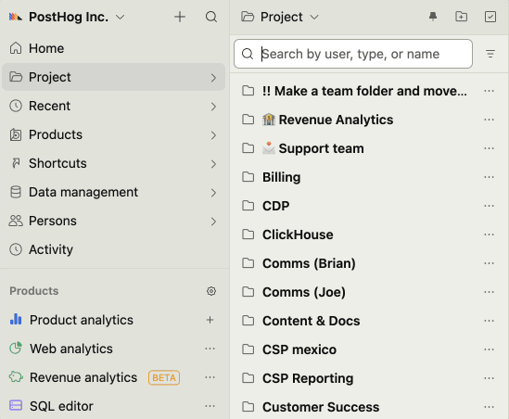Click the new folder icon
509x419 pixels.
coord(462,17)
